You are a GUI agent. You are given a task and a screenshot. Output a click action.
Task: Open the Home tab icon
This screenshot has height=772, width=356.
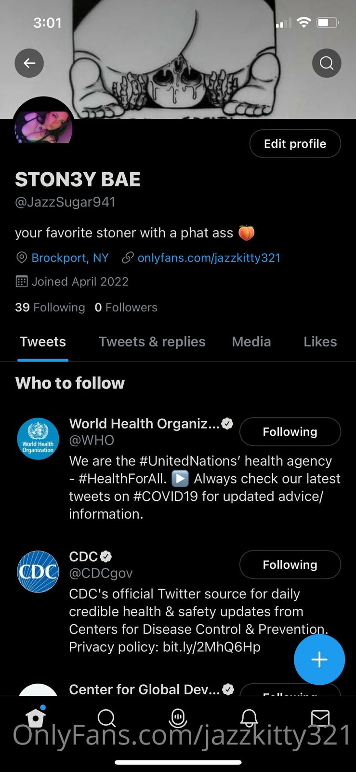(x=36, y=717)
